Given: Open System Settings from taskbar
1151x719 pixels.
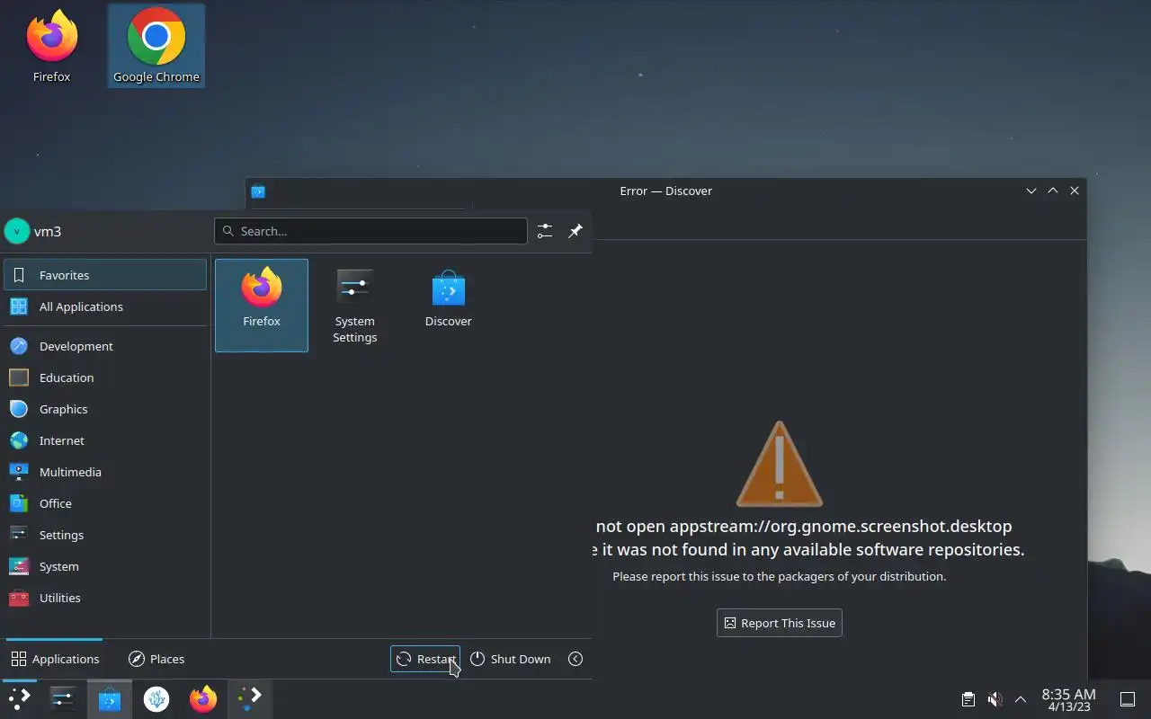Looking at the screenshot, I should [x=63, y=698].
